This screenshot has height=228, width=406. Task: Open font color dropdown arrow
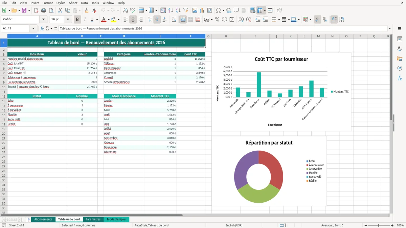109,20
